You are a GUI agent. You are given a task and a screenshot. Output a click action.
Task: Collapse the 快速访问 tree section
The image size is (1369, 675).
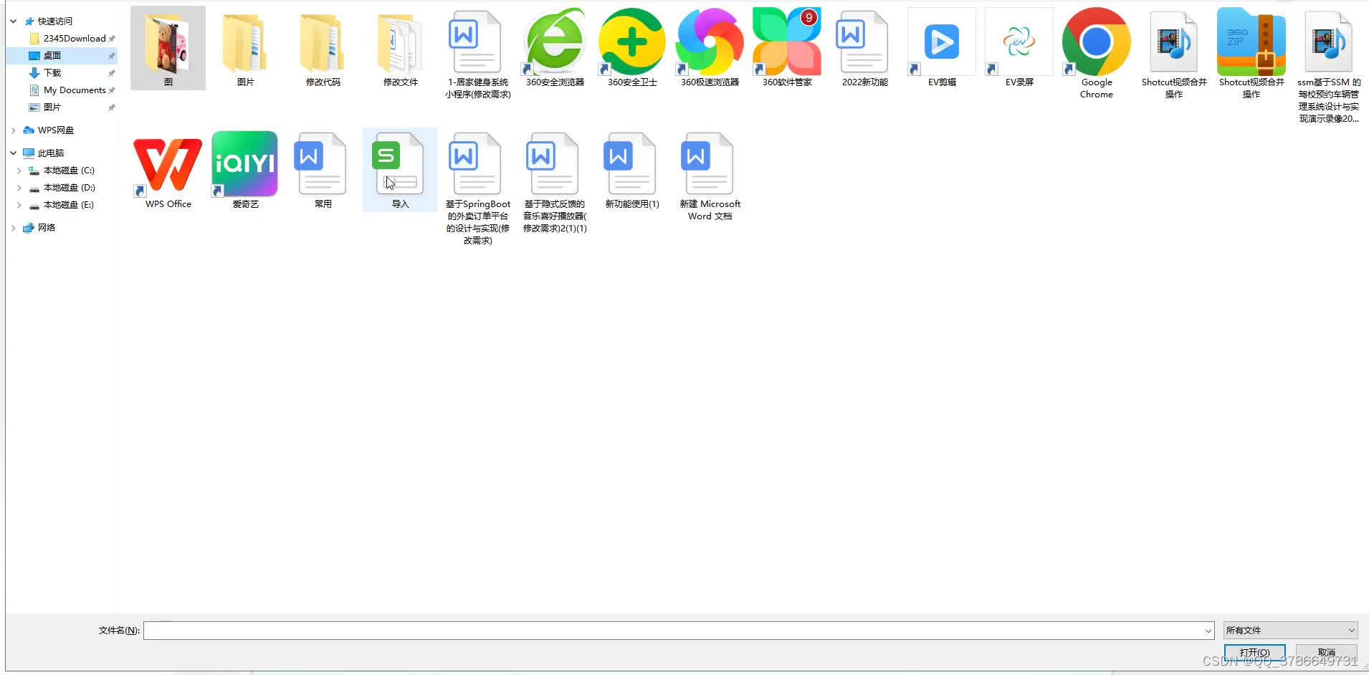coord(14,21)
